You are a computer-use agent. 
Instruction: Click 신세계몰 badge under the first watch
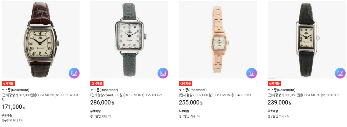[8, 83]
